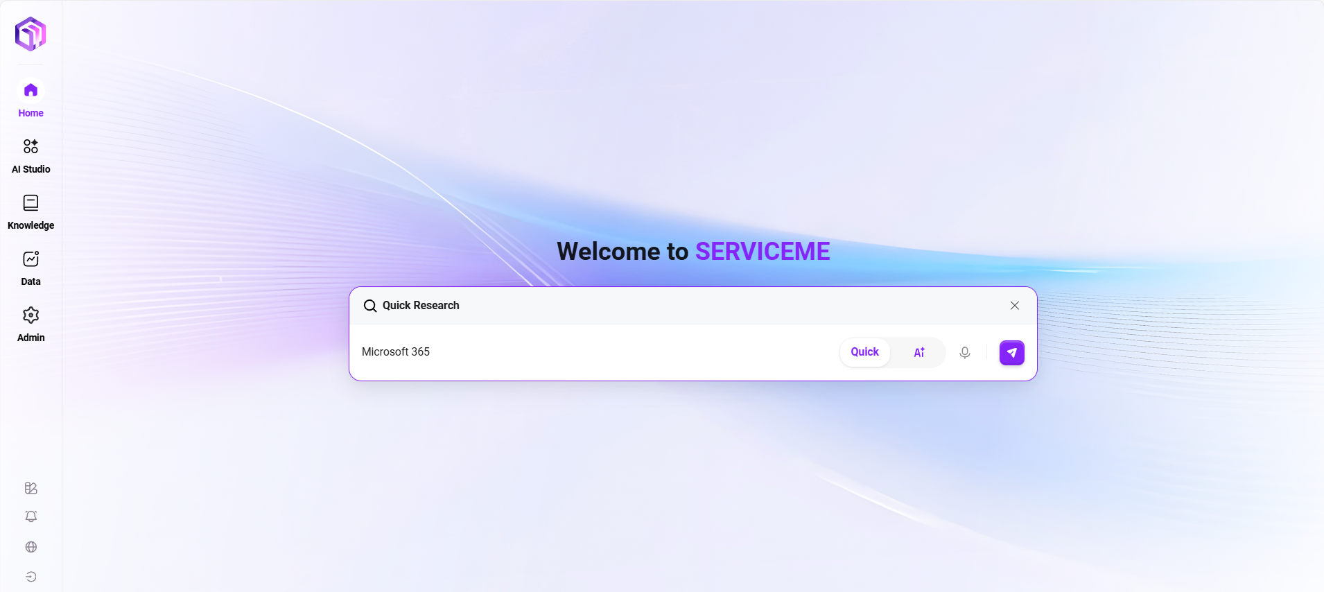This screenshot has height=592, width=1324.
Task: Open language selector globe icon
Action: (x=31, y=547)
